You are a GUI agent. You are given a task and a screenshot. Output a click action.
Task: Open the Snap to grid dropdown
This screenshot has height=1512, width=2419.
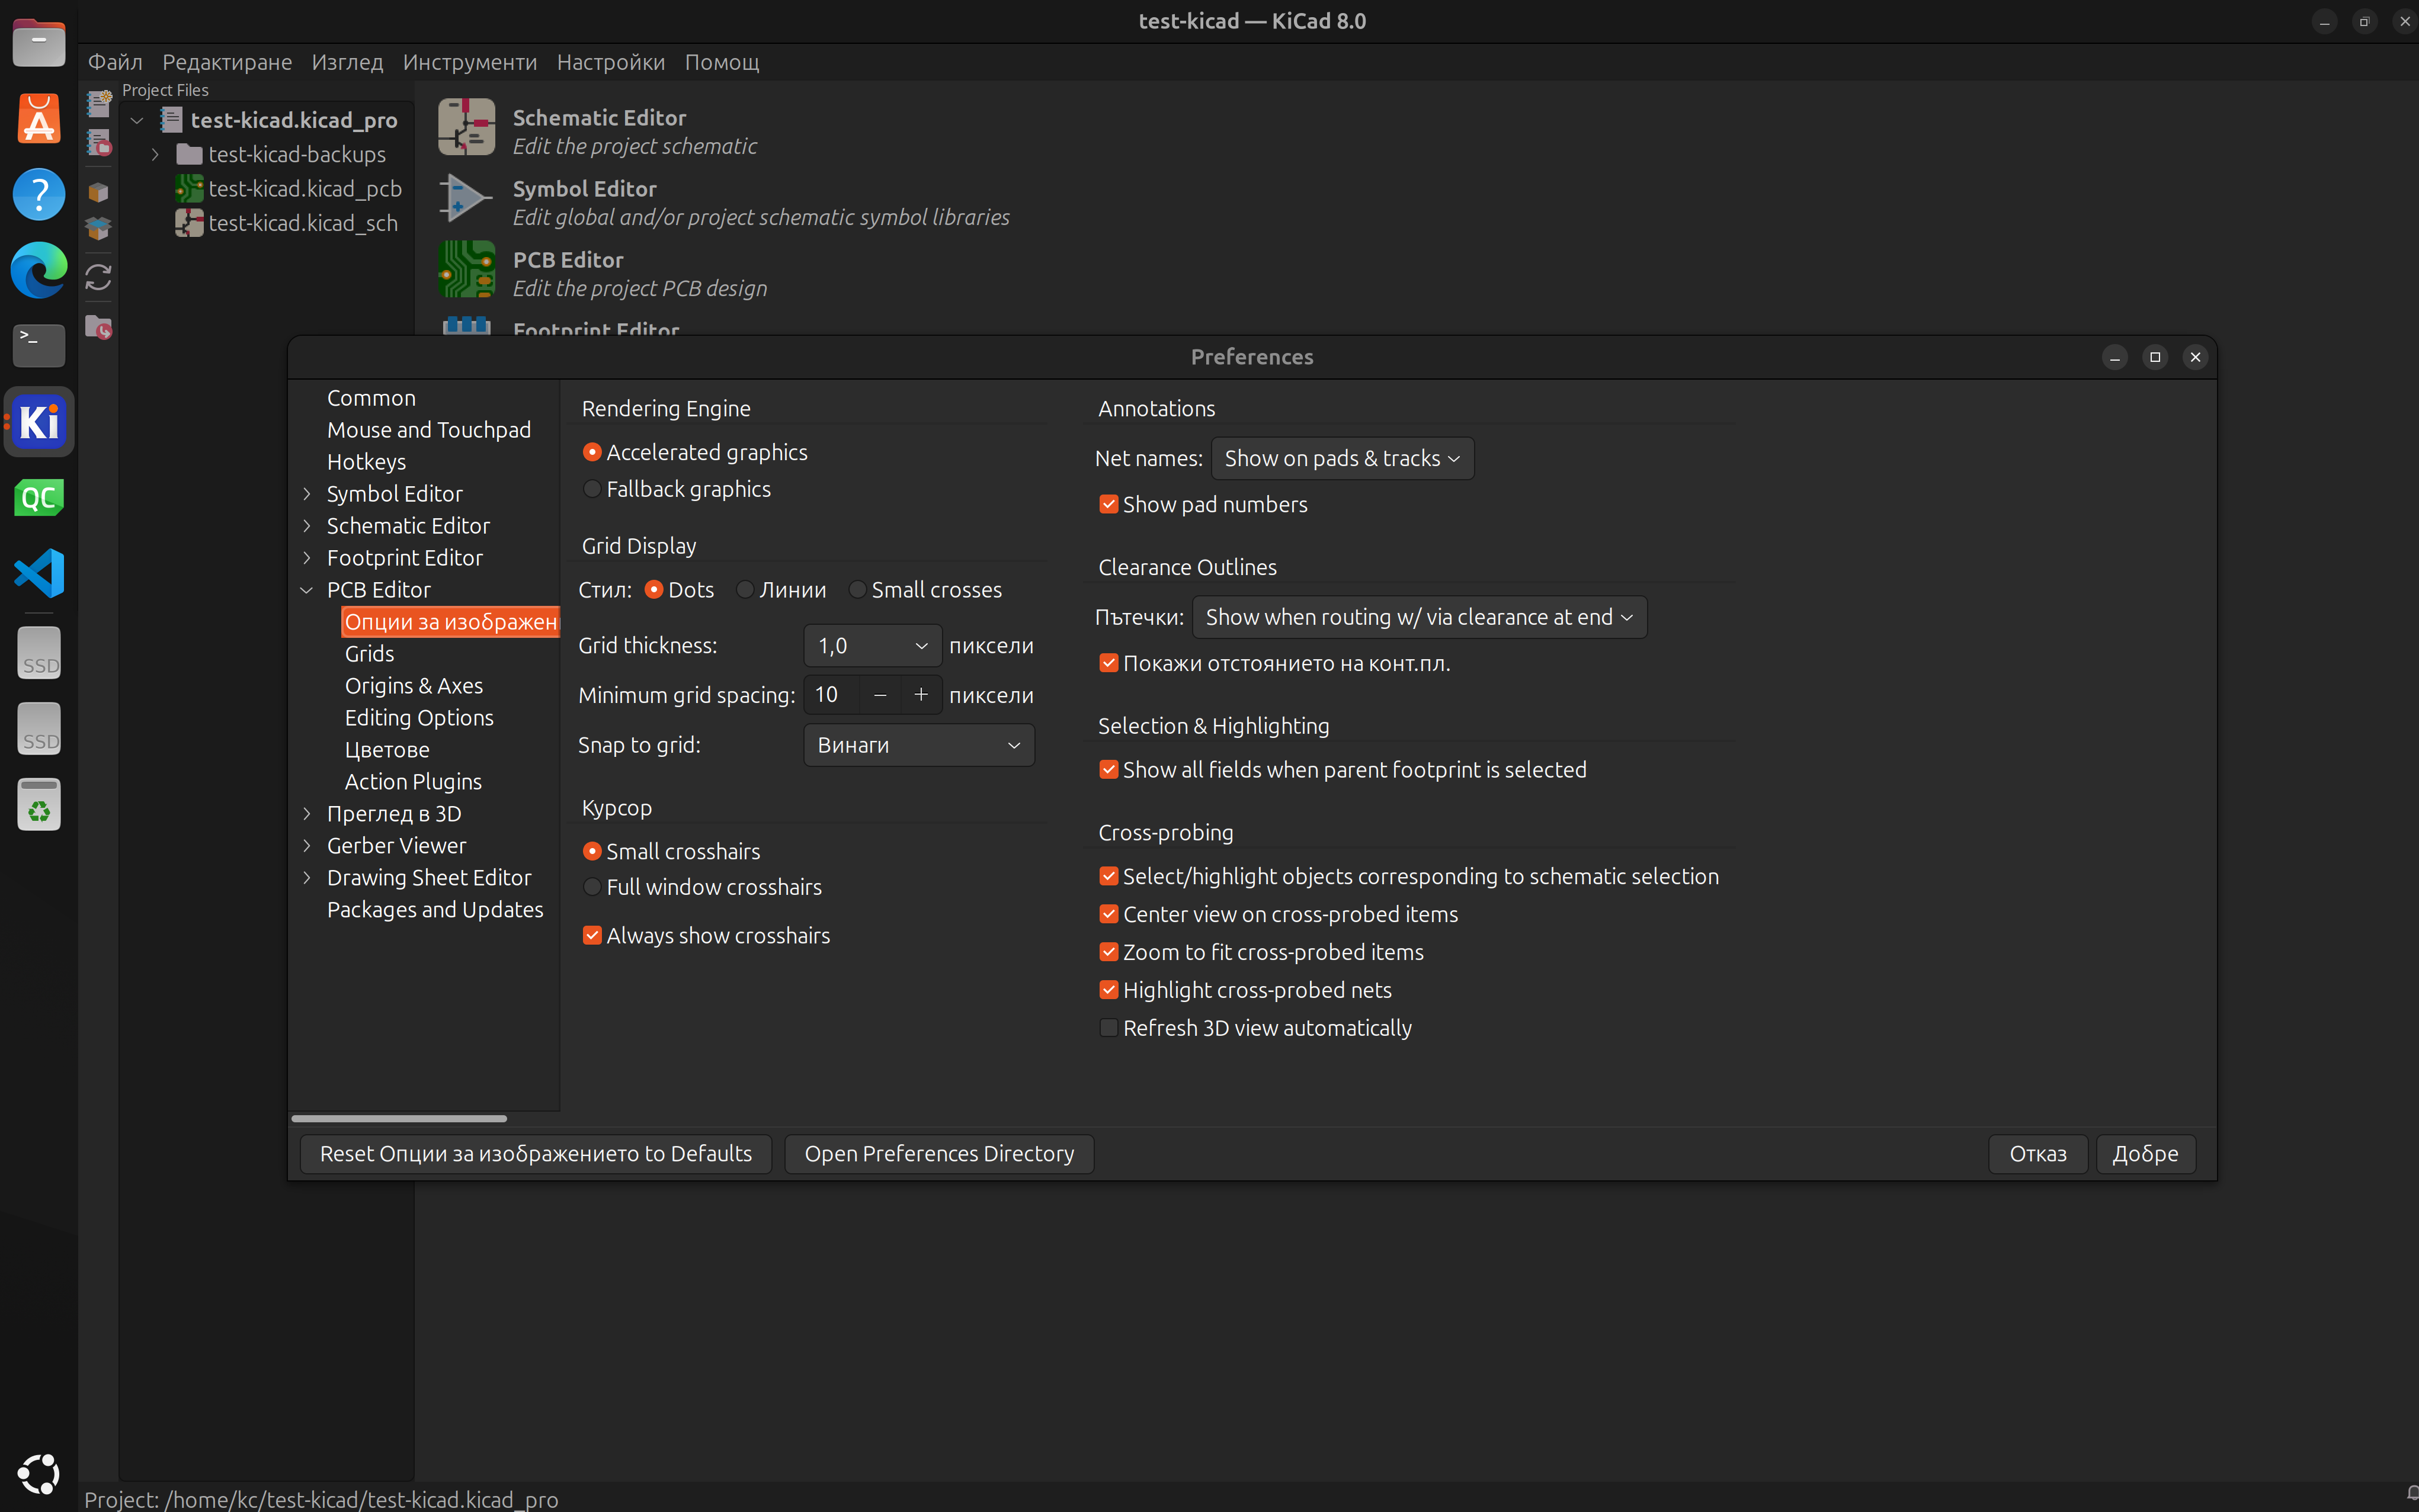point(918,746)
